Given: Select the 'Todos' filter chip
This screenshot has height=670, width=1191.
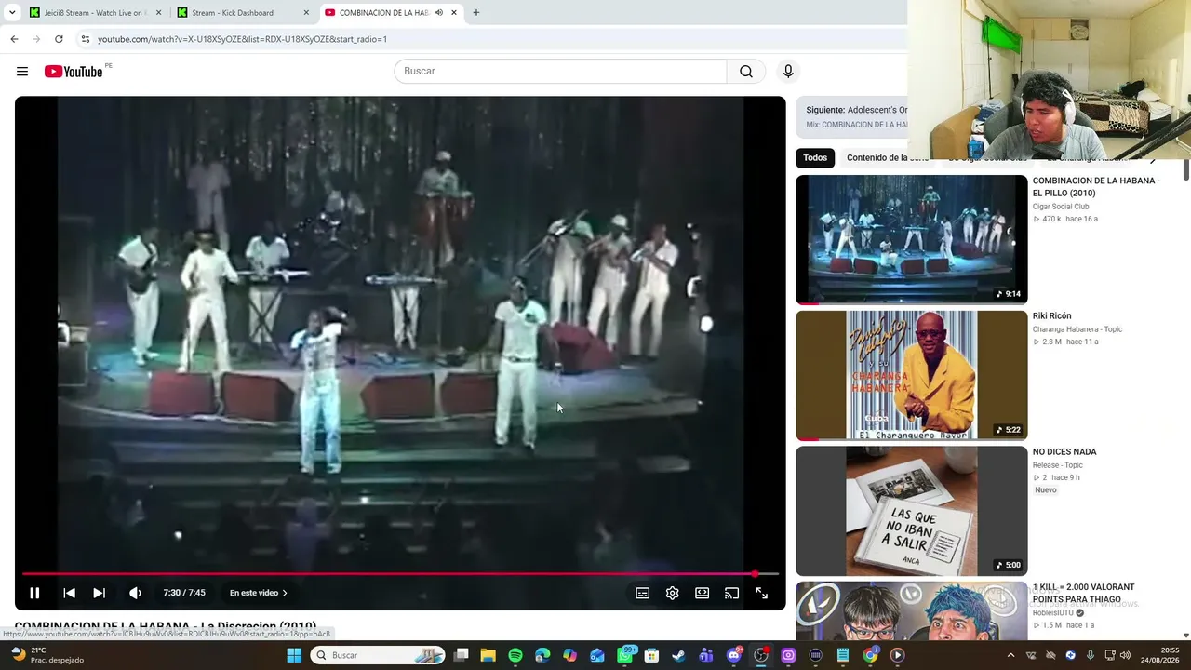Looking at the screenshot, I should 815,158.
